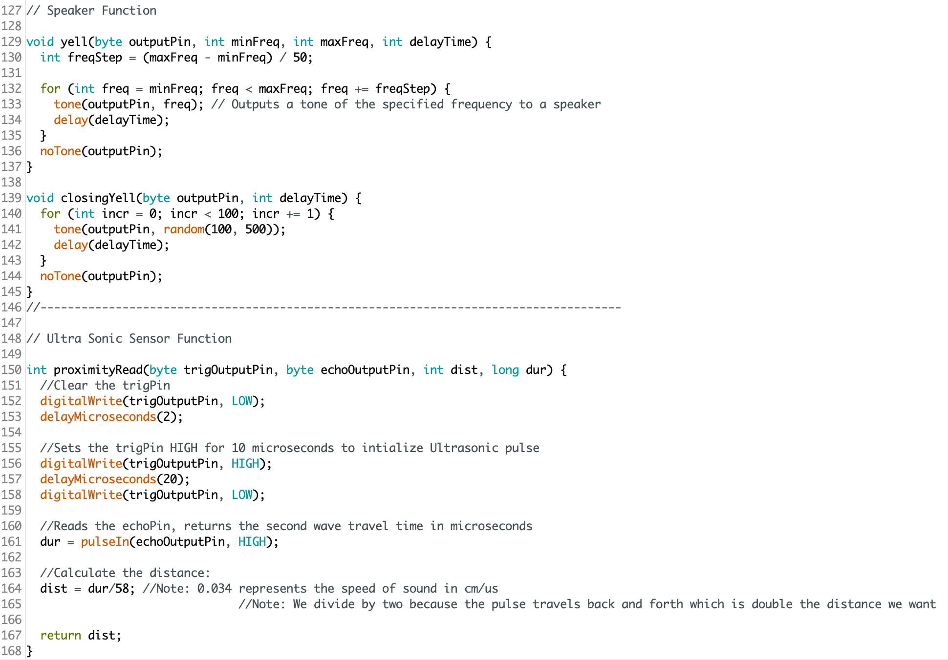Click the Ultra Sonic Sensor Function comment
Screen dimensions: 948x660
coord(129,339)
